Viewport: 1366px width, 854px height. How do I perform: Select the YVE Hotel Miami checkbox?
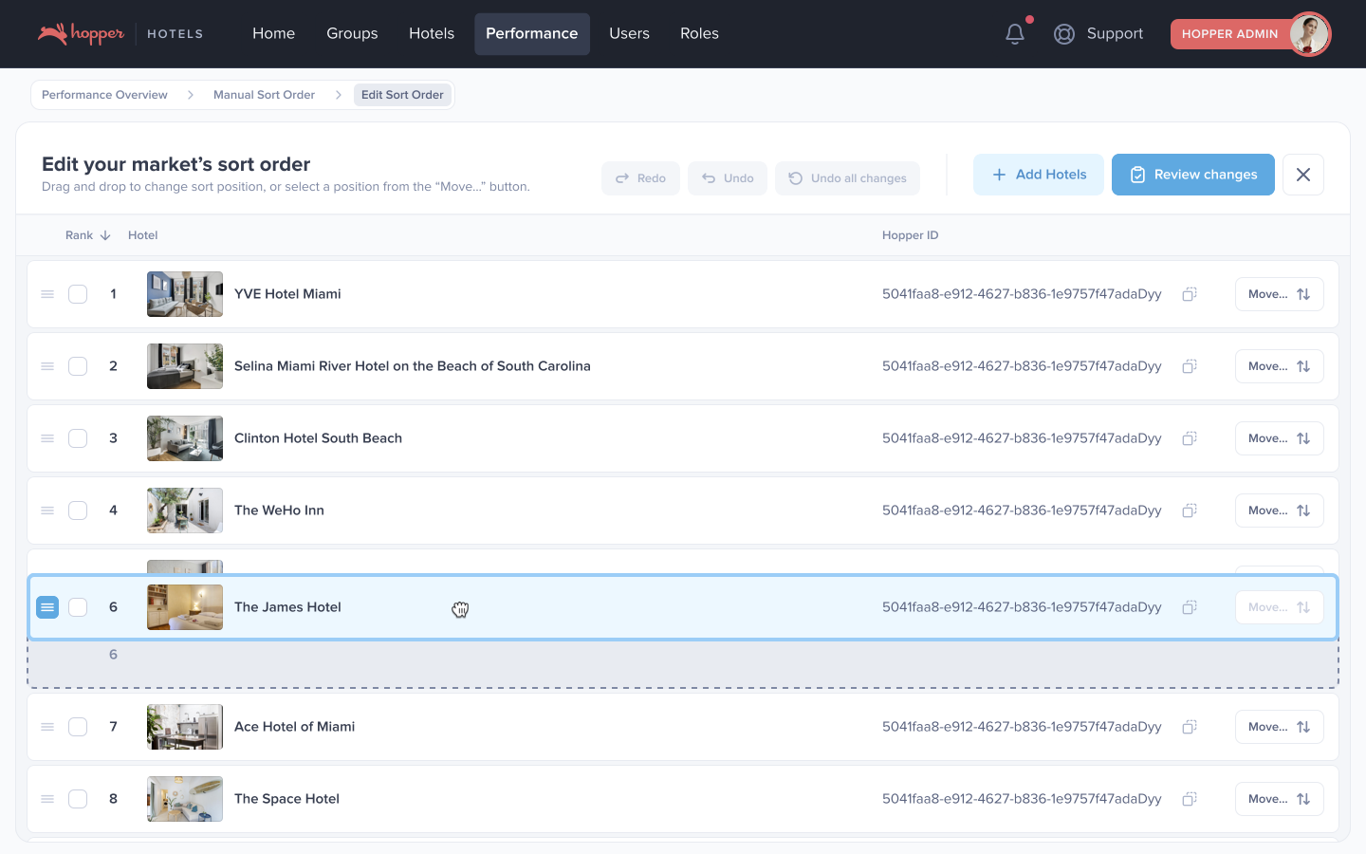point(78,294)
